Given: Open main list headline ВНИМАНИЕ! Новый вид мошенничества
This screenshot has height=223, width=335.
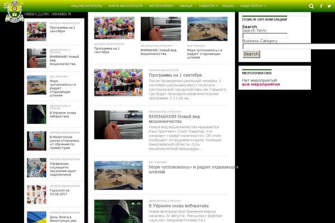Looking at the screenshot, I should (x=174, y=119).
